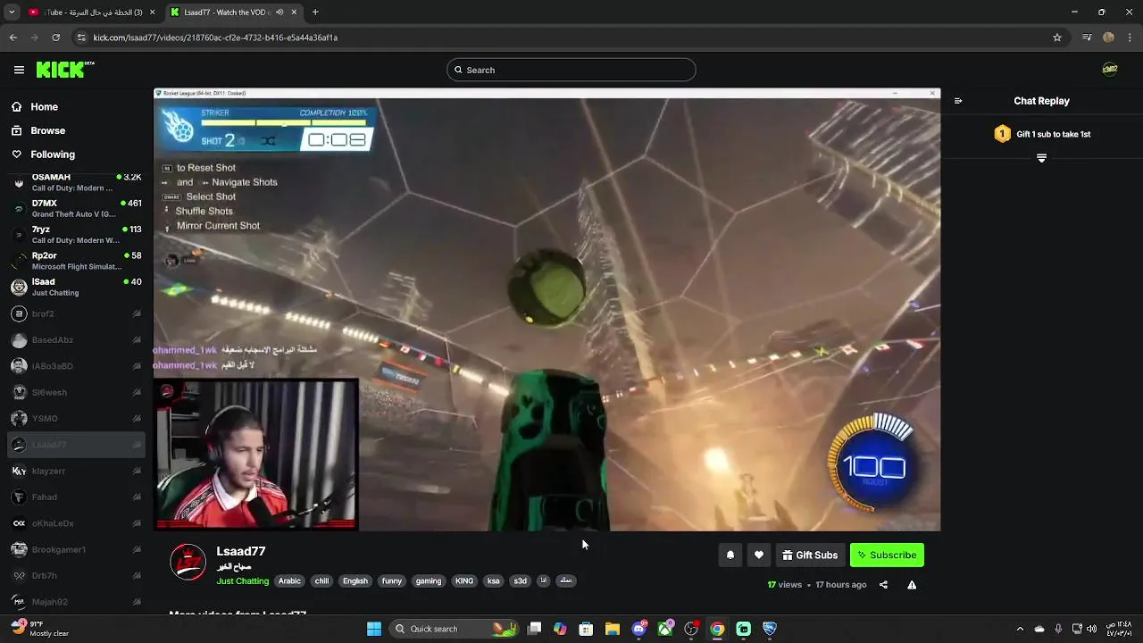1143x643 pixels.
Task: Close the YouTube browser tab
Action: pos(153,13)
